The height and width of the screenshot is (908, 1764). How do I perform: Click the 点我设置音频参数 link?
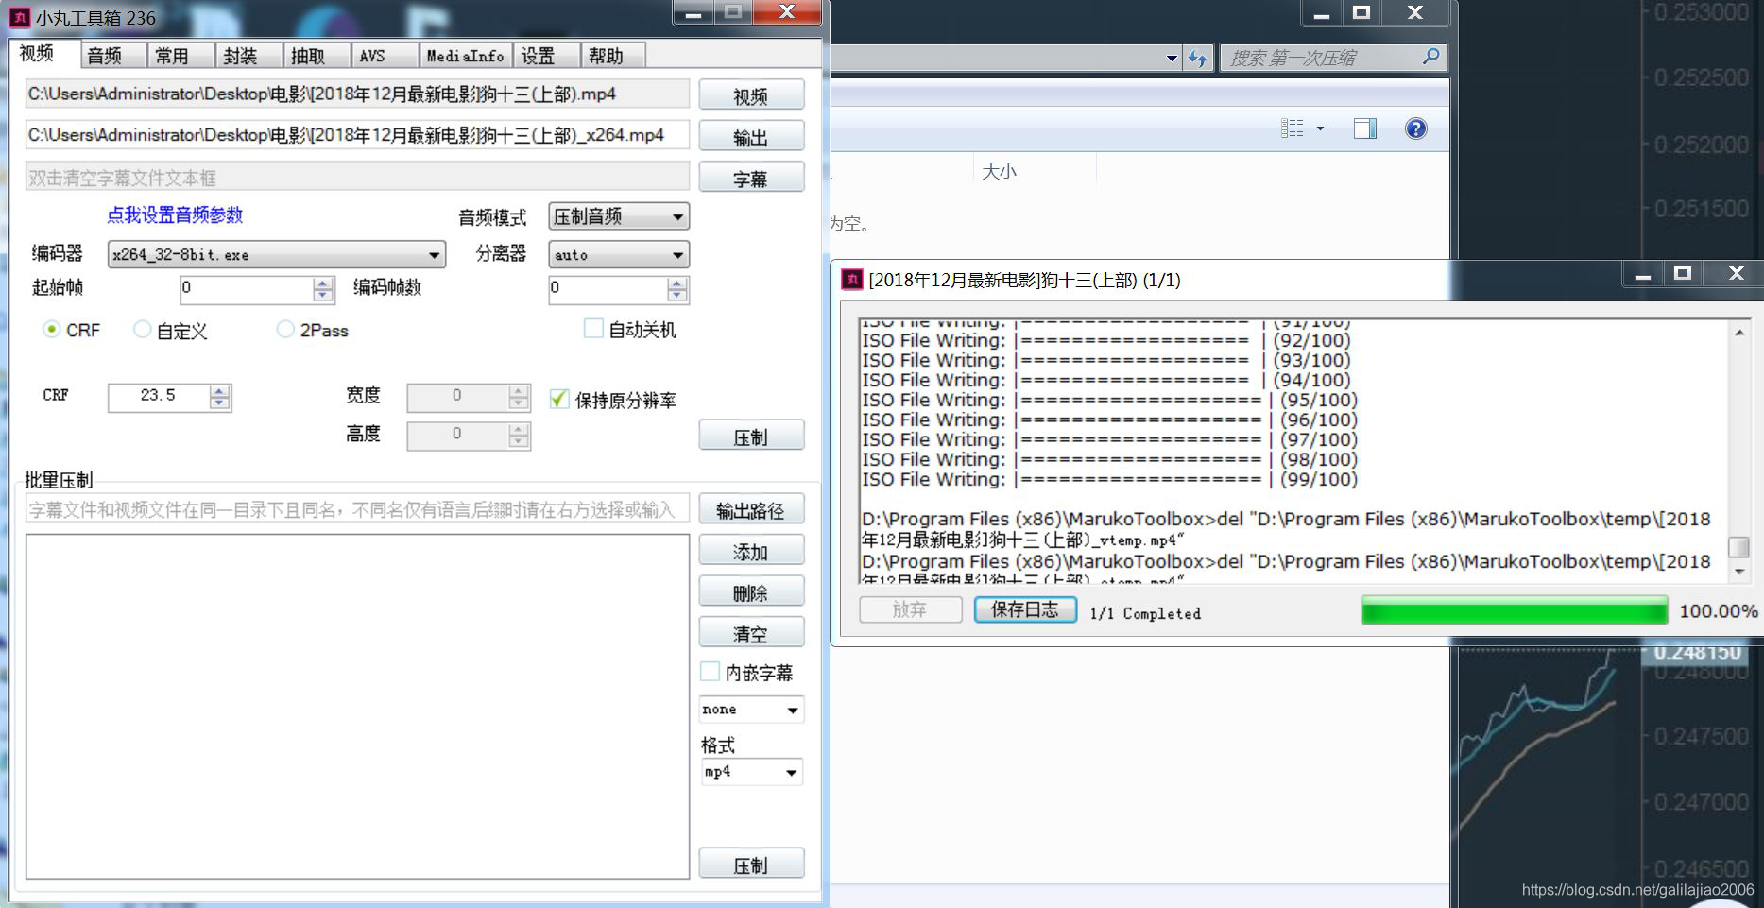[x=175, y=215]
